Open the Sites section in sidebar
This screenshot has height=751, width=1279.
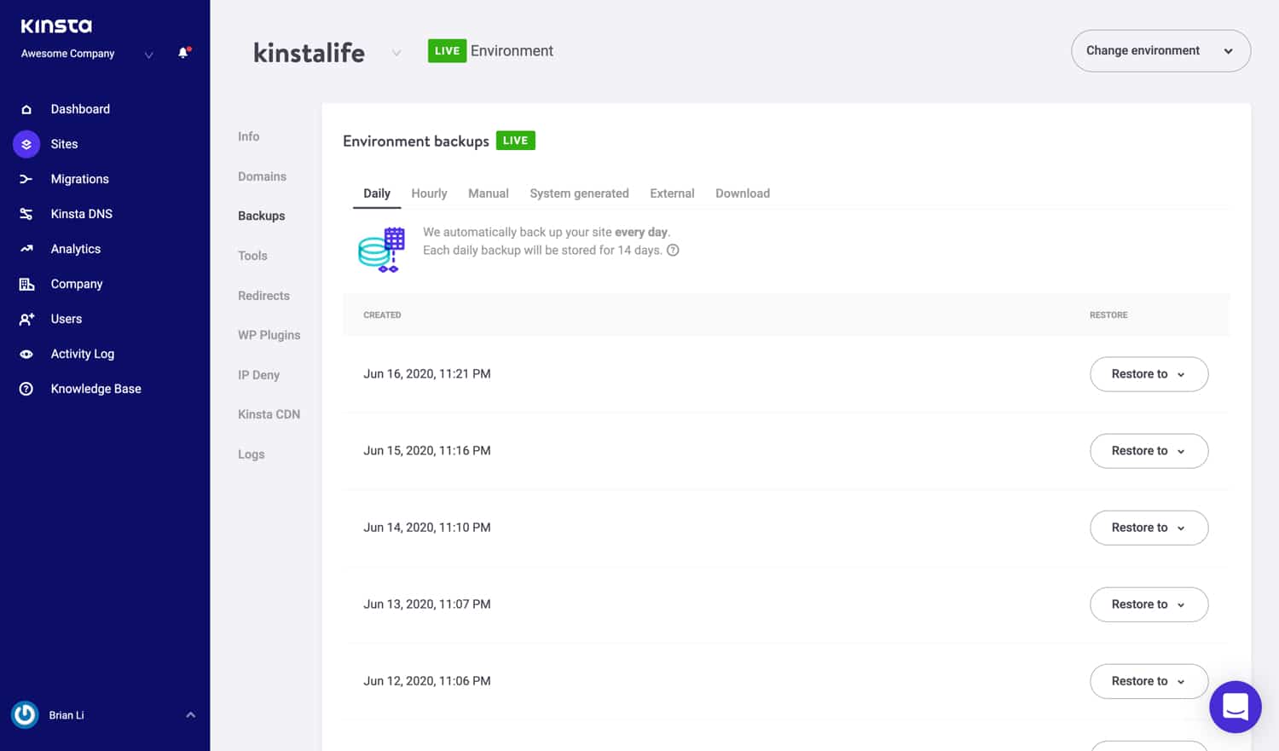pos(64,144)
